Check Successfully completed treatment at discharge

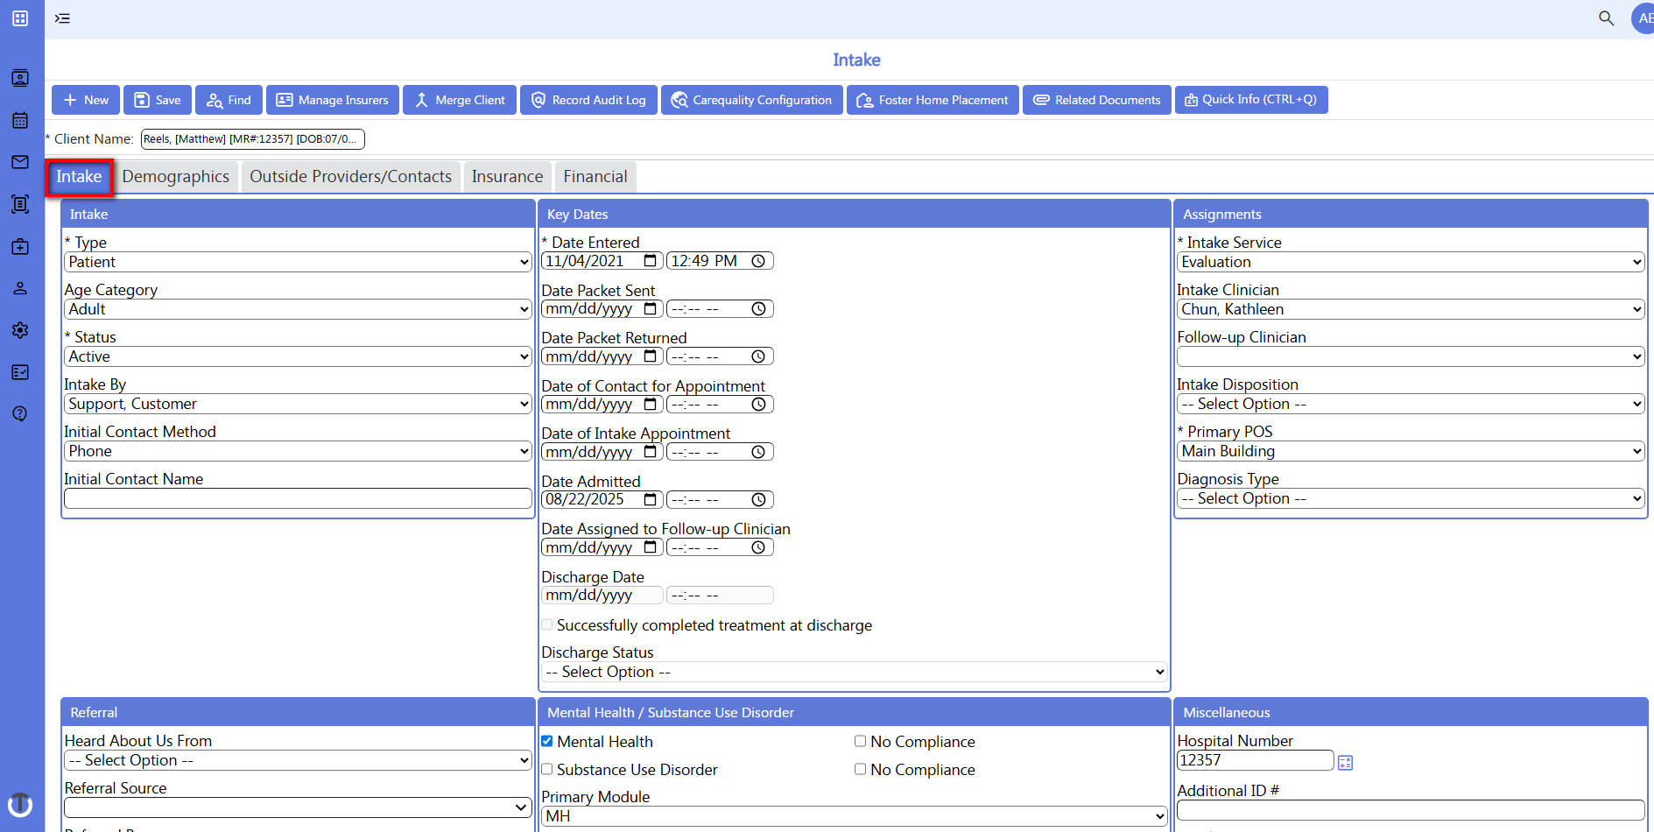click(546, 624)
